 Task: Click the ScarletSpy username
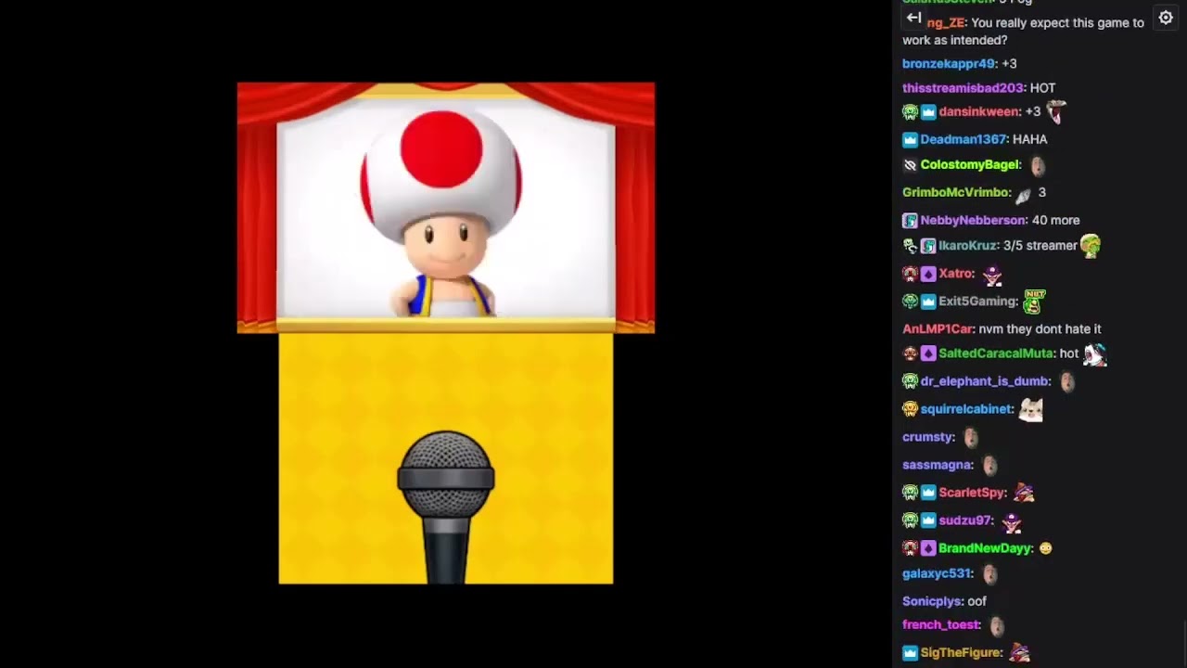(x=971, y=493)
